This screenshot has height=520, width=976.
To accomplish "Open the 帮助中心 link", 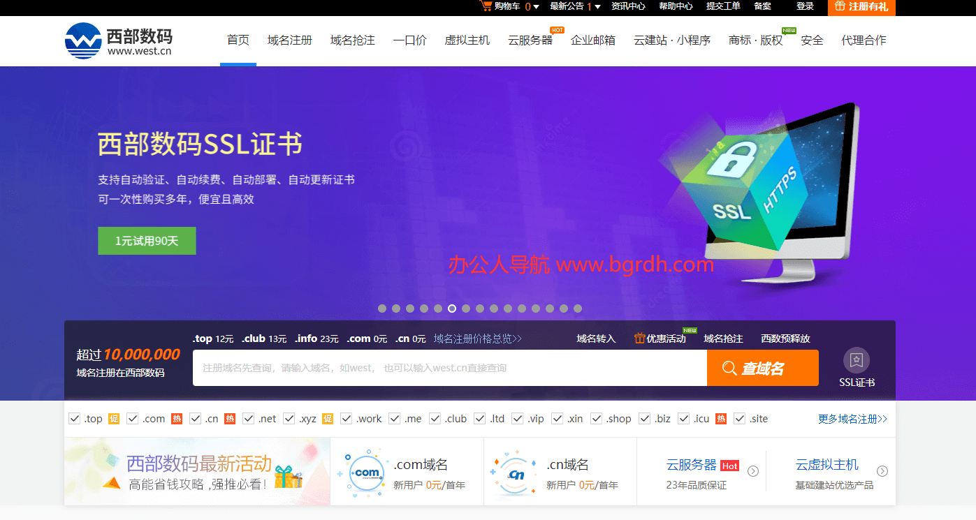I will [676, 6].
